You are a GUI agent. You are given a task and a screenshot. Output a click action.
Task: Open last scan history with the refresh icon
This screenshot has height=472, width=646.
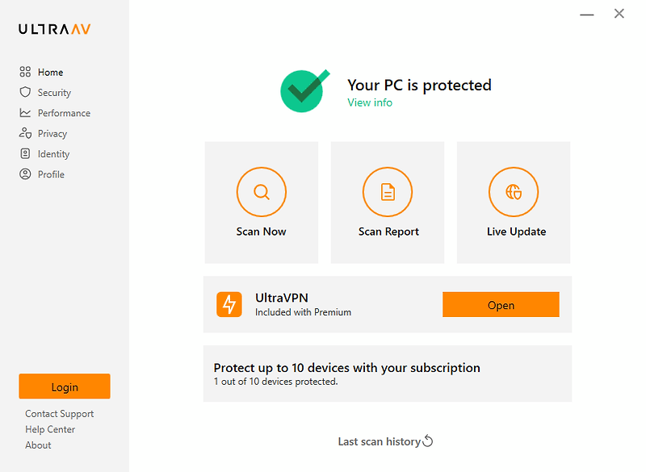tap(427, 441)
